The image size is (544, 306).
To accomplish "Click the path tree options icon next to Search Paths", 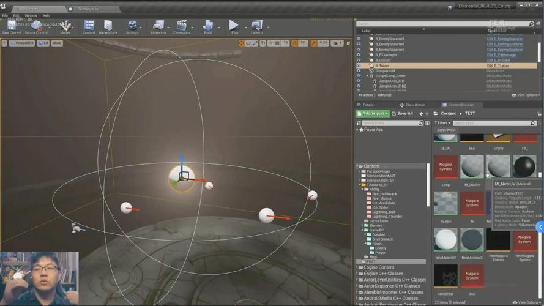I will click(x=427, y=123).
